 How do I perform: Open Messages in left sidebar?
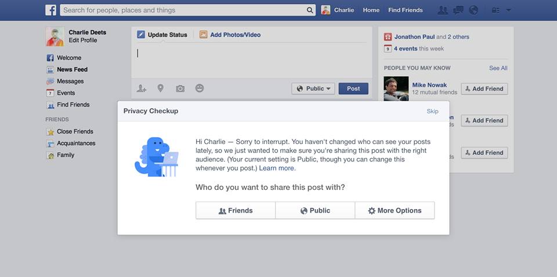tap(70, 81)
